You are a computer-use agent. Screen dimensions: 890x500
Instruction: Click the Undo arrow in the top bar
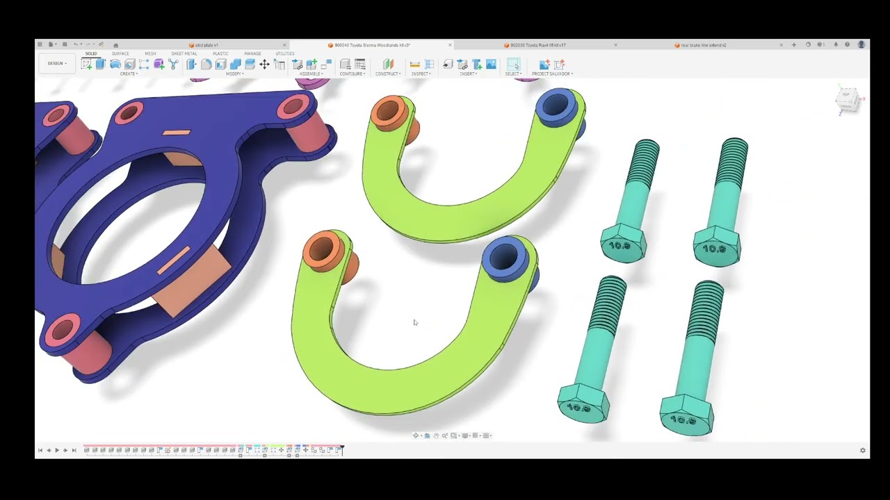[76, 44]
